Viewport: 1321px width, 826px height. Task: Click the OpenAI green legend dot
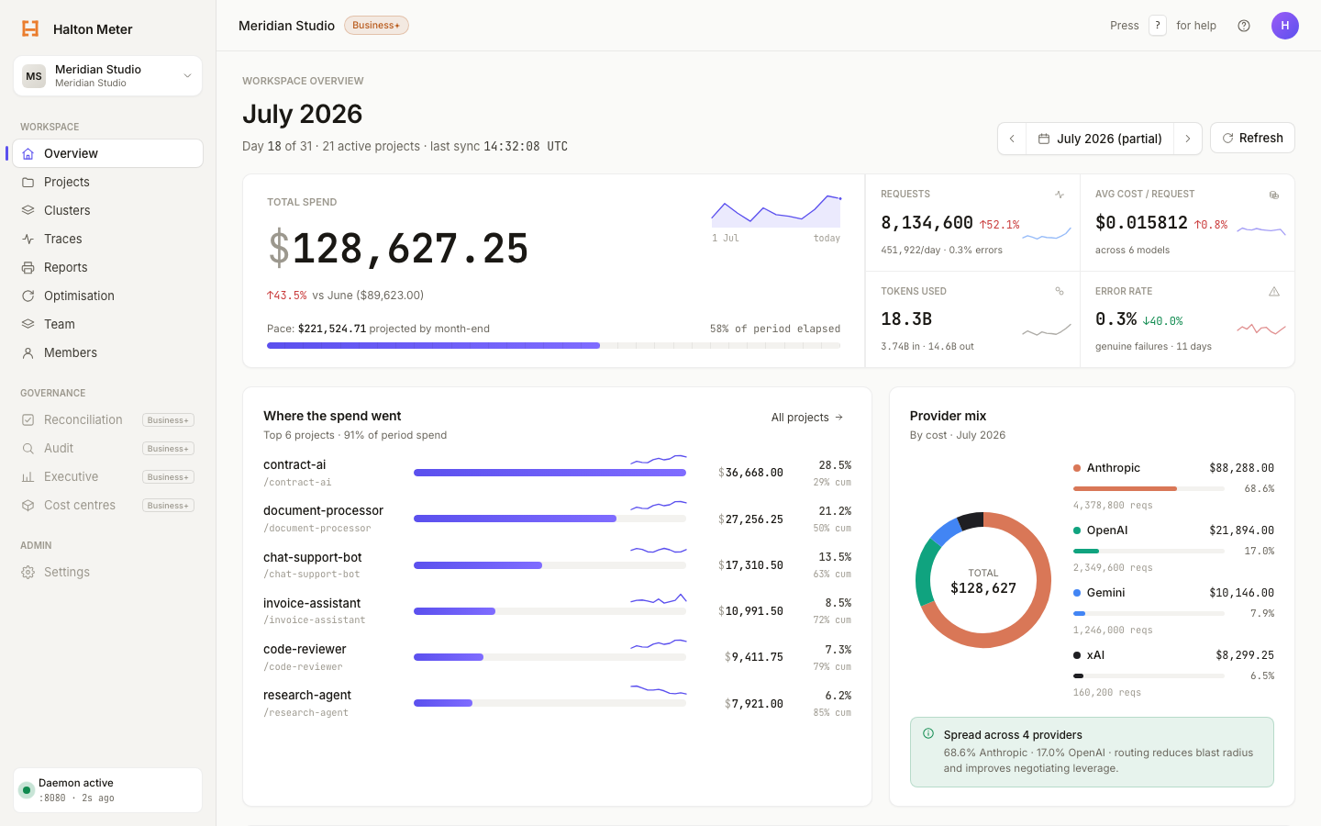tap(1077, 530)
